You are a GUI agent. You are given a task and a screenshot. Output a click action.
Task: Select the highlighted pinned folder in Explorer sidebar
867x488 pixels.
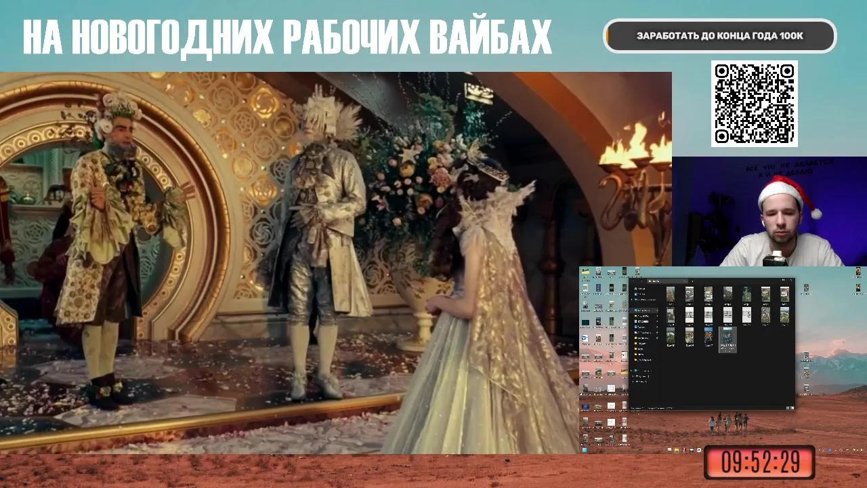(643, 310)
